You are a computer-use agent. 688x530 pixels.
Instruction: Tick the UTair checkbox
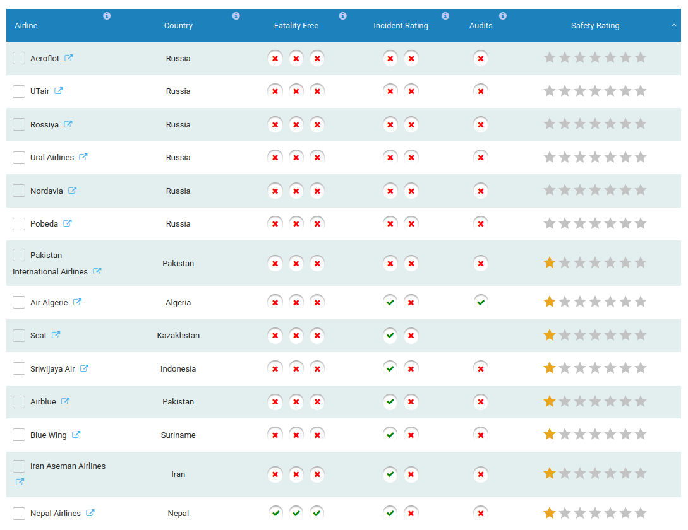[x=19, y=91]
